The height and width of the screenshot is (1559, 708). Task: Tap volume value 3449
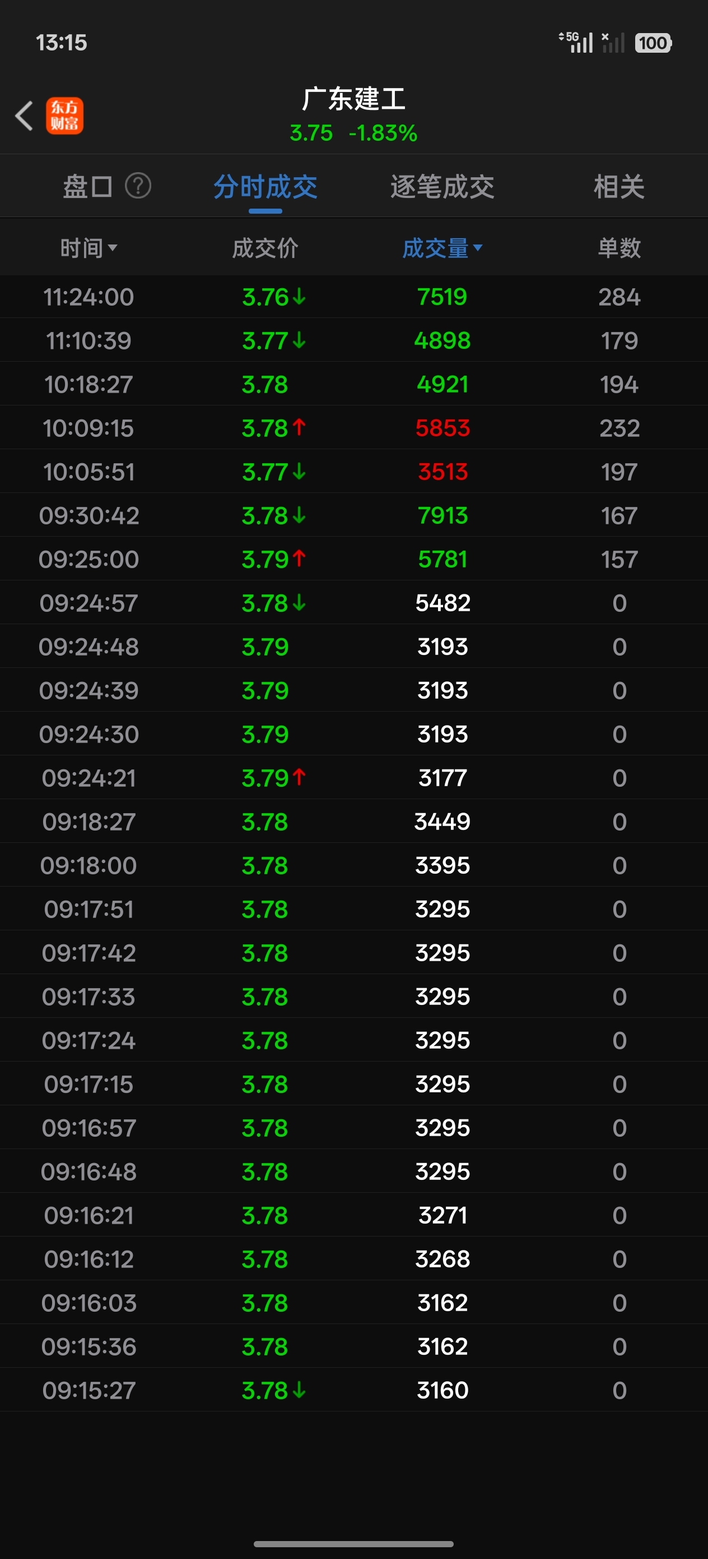[442, 821]
